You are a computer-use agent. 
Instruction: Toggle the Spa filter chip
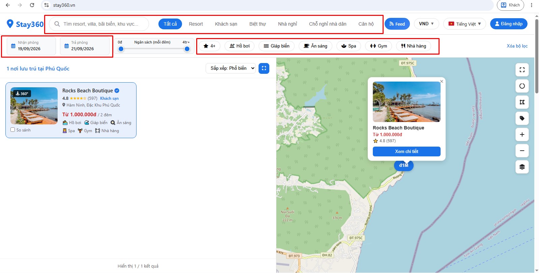click(x=349, y=46)
